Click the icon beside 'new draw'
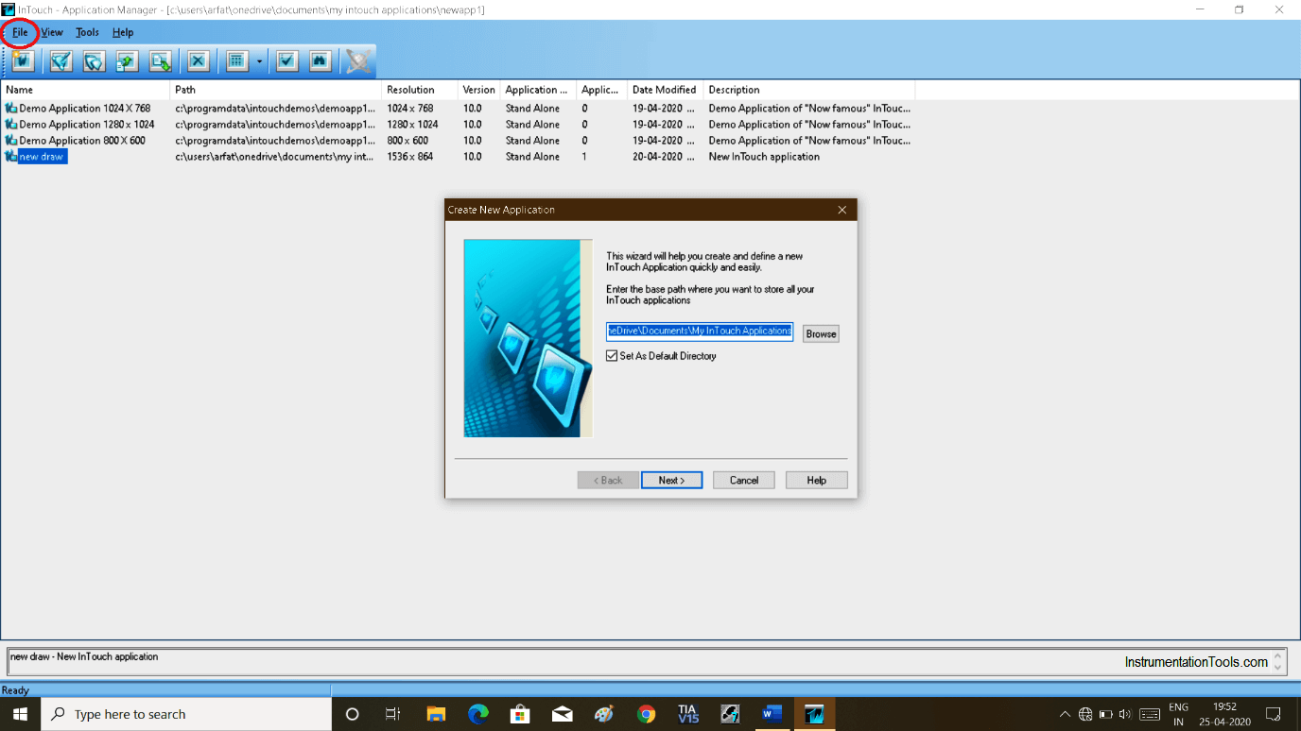 [x=10, y=157]
